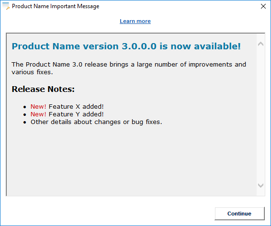Open the Learn more link
Viewport: 271px width, 226px height.
[x=135, y=21]
